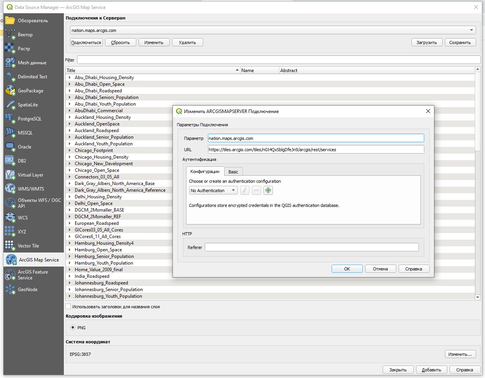
Task: Select the WCS source icon
Action: tap(10, 217)
